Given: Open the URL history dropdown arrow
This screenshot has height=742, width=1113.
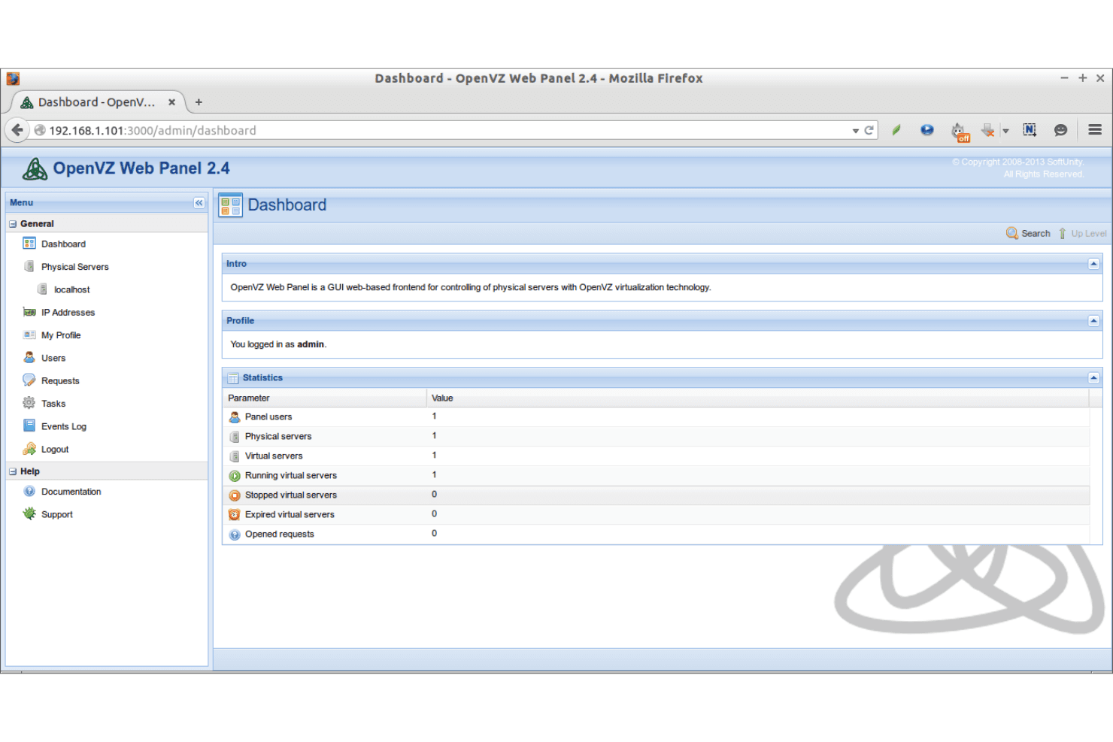Looking at the screenshot, I should pos(856,131).
